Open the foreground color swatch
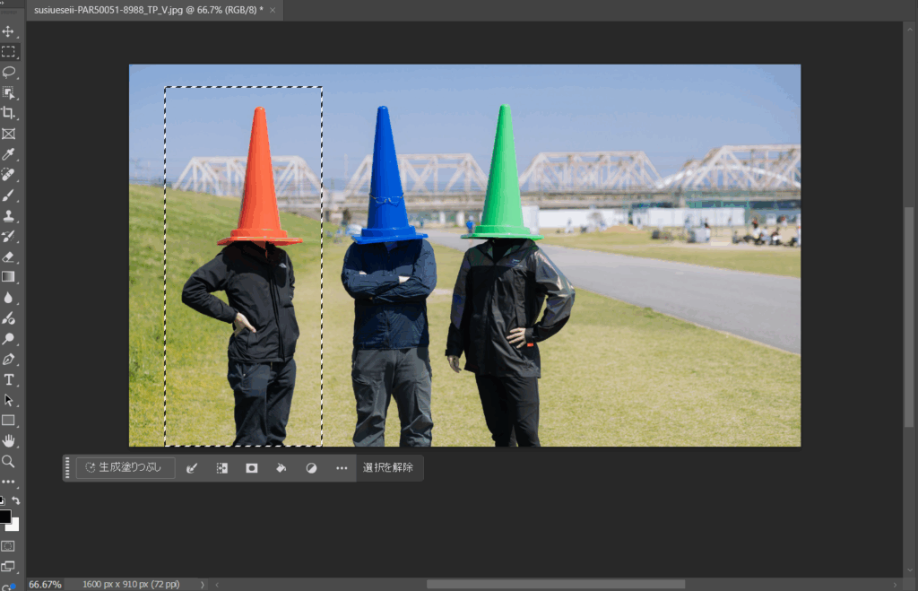 4,517
